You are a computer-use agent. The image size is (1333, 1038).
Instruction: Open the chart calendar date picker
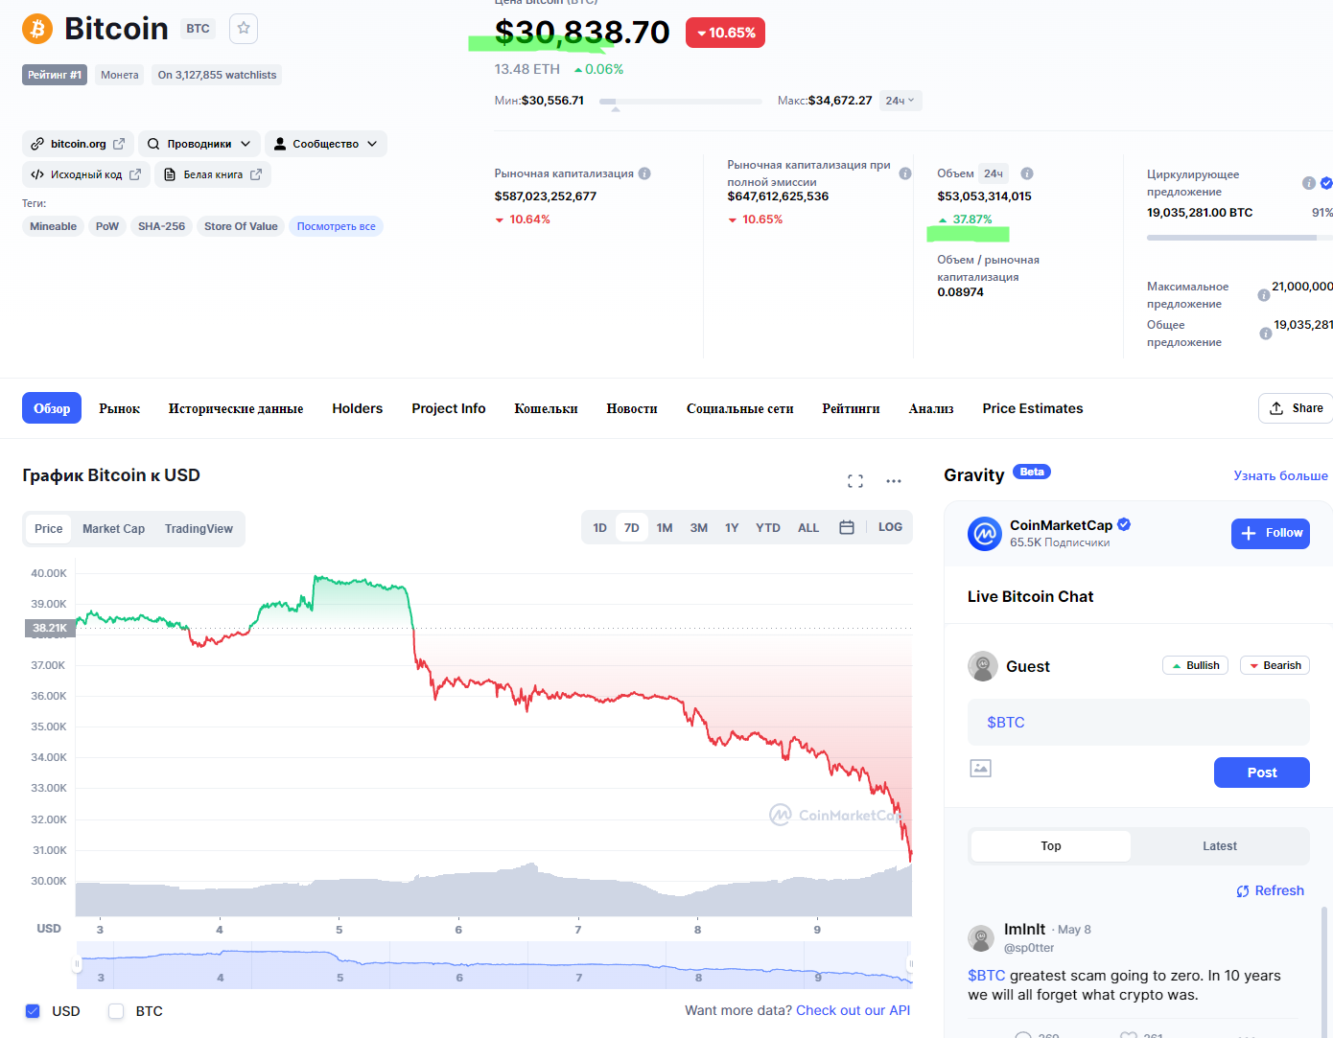[x=847, y=527]
